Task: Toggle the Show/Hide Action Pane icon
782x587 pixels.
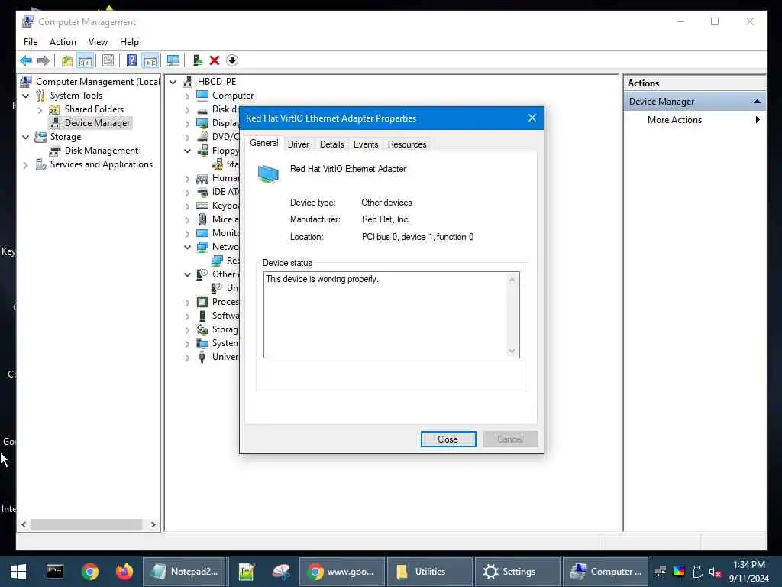Action: coord(150,60)
